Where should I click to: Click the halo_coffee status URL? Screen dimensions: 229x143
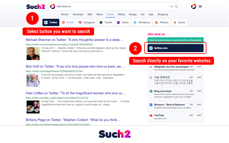[57, 98]
